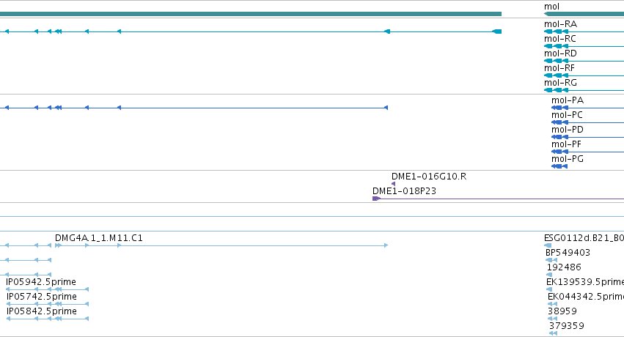Select the mol-RA transcript label
624x337 pixels.
pyautogui.click(x=560, y=24)
